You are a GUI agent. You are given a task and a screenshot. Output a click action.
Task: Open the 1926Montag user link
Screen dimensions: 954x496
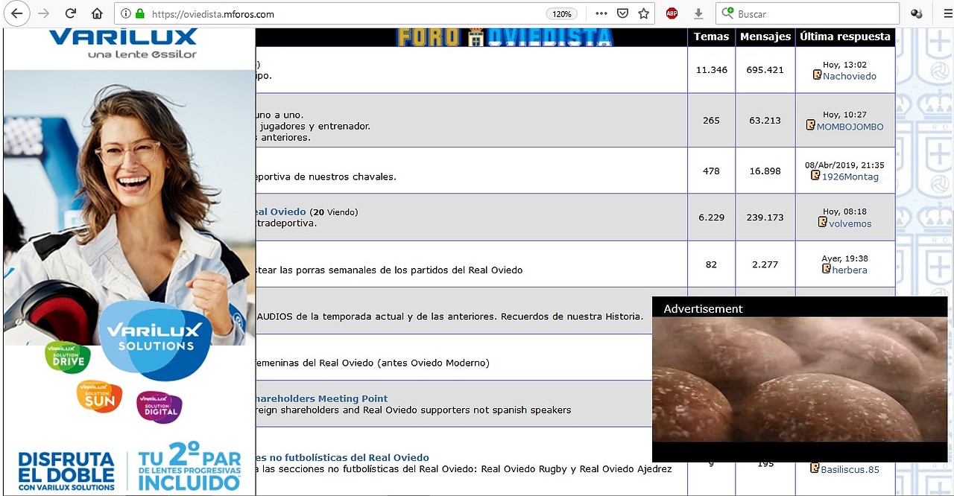850,177
